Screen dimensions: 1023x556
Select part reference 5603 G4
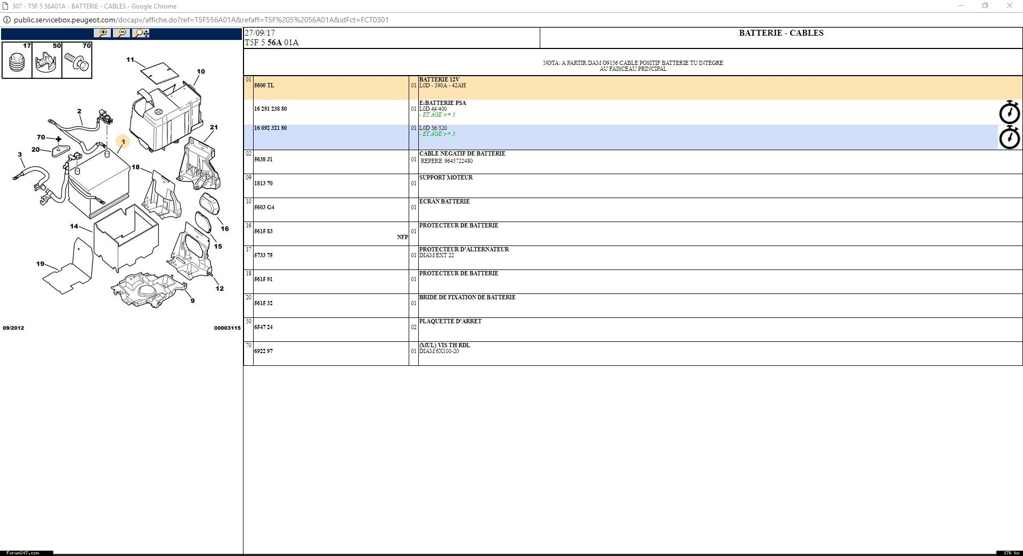pos(264,207)
